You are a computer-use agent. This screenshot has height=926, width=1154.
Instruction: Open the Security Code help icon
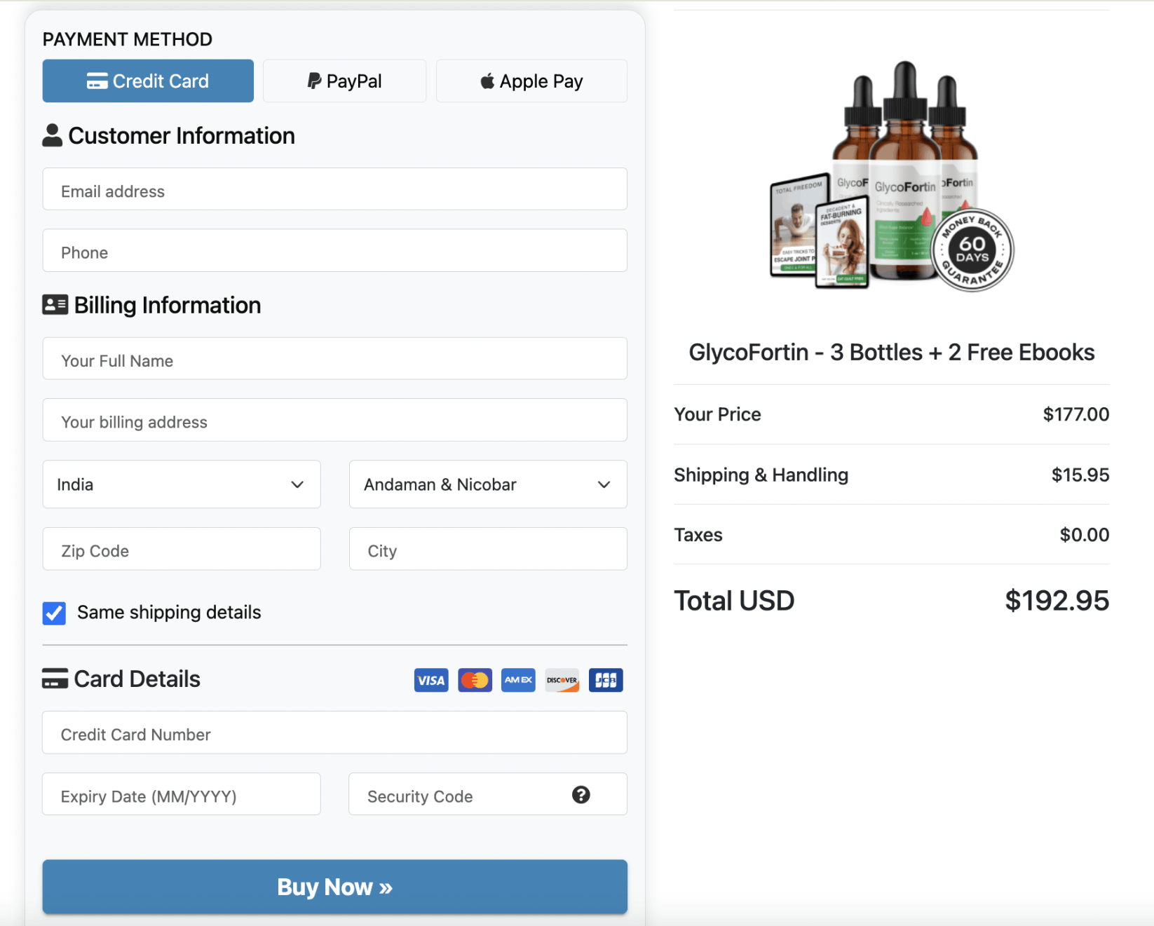(x=581, y=794)
